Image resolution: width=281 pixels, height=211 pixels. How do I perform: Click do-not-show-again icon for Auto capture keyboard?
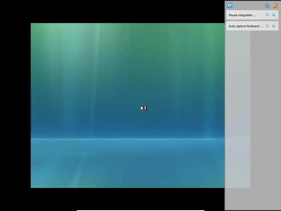[267, 26]
